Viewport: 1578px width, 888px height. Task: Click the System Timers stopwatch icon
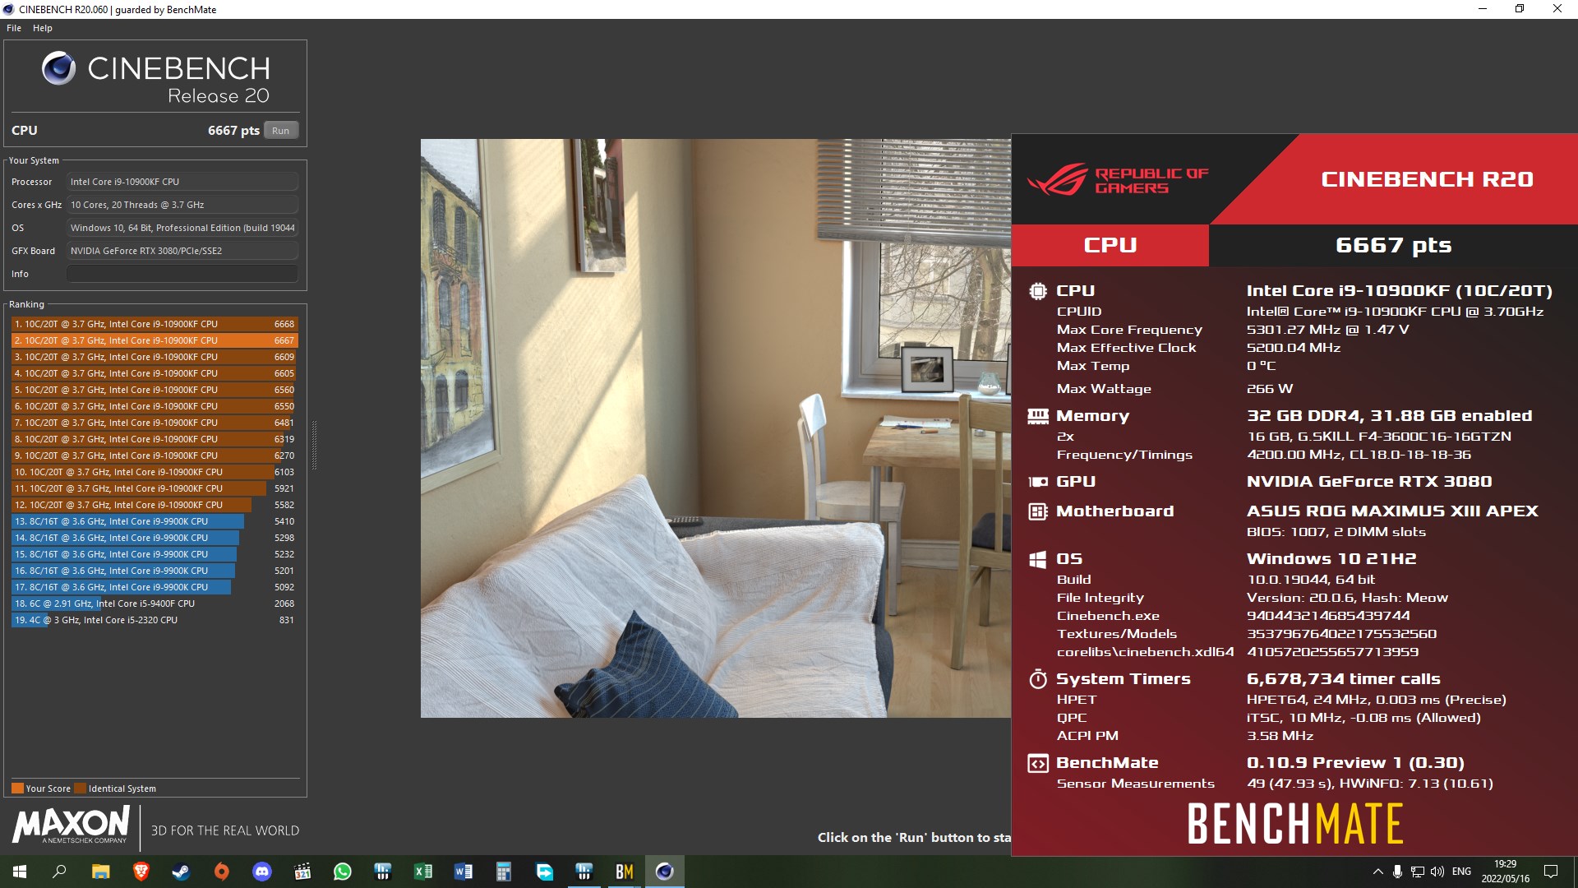click(x=1038, y=679)
